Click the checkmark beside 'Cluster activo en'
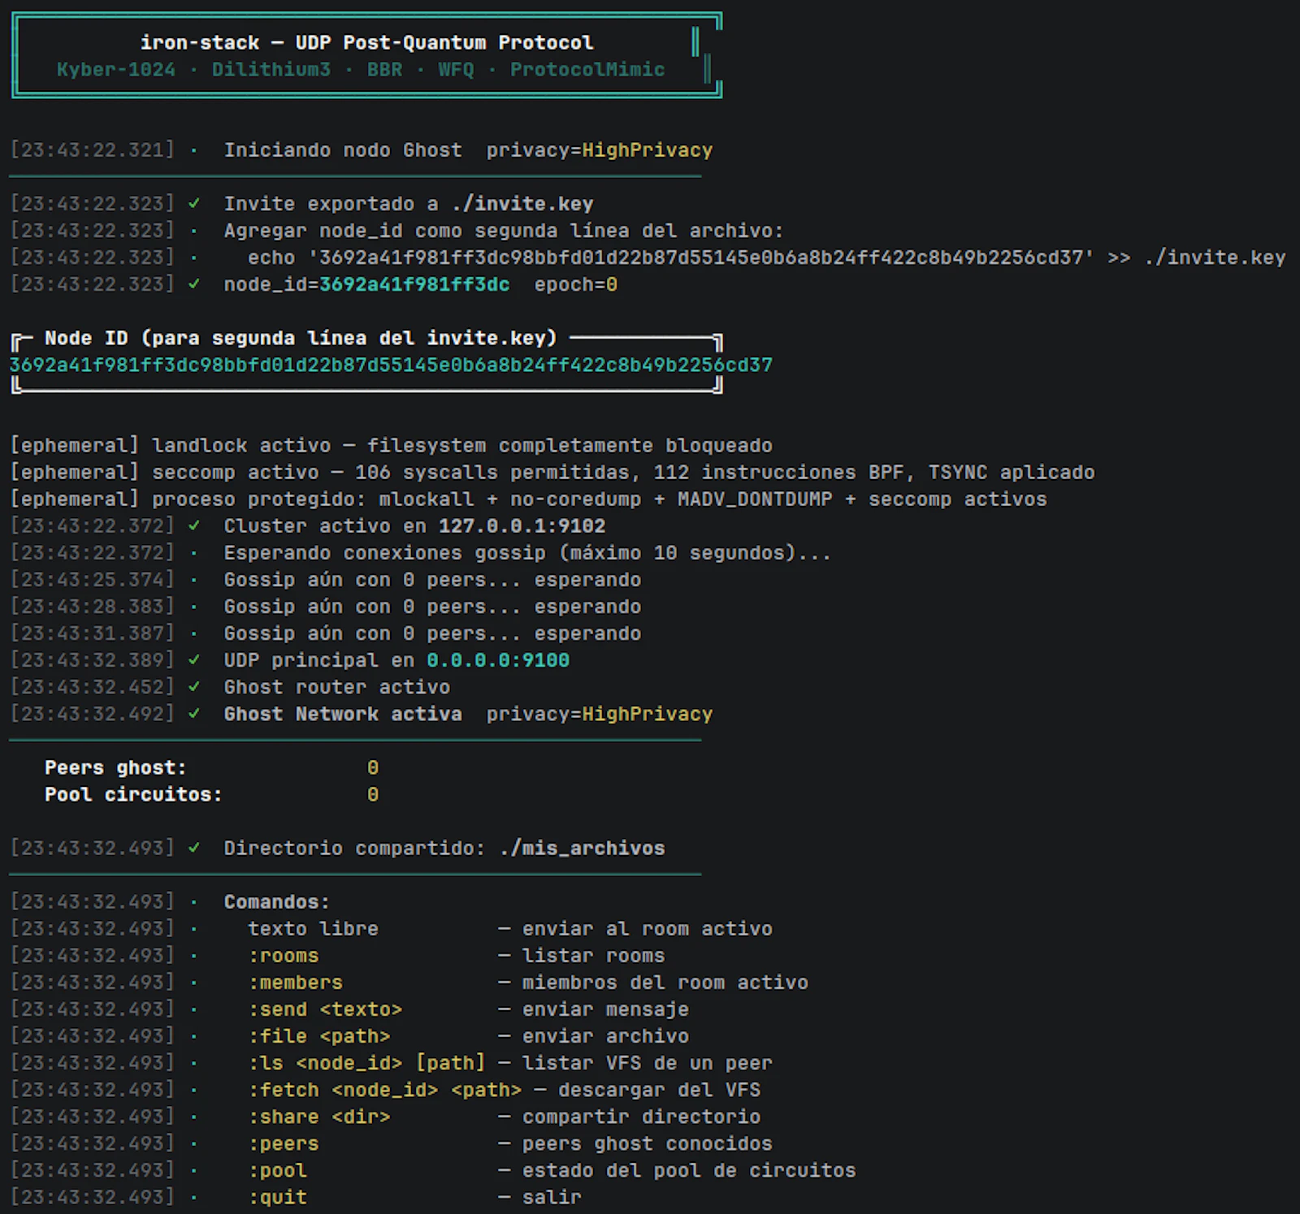This screenshot has height=1214, width=1300. (x=194, y=525)
